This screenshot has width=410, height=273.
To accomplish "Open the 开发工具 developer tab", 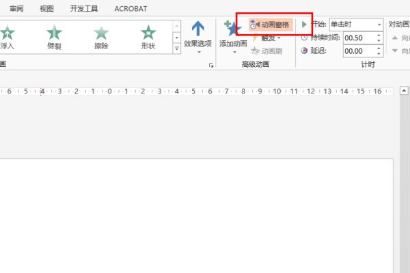I will point(83,8).
